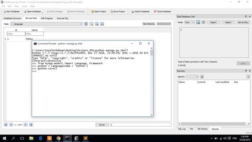Open Database toolbar button

(32, 11)
